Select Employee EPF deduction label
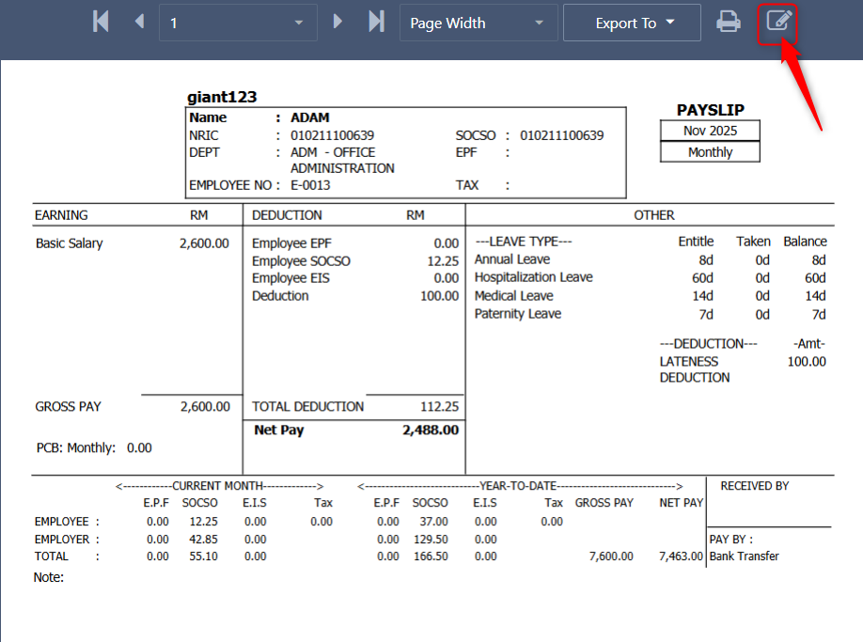863x642 pixels. point(291,243)
